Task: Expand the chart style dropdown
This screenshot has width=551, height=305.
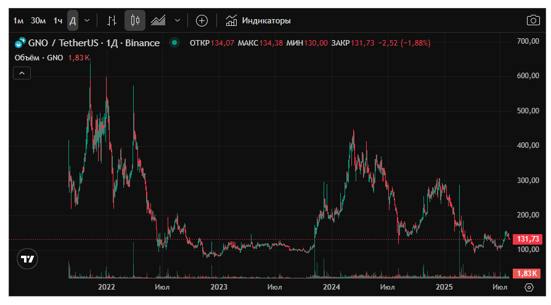Action: [x=178, y=21]
